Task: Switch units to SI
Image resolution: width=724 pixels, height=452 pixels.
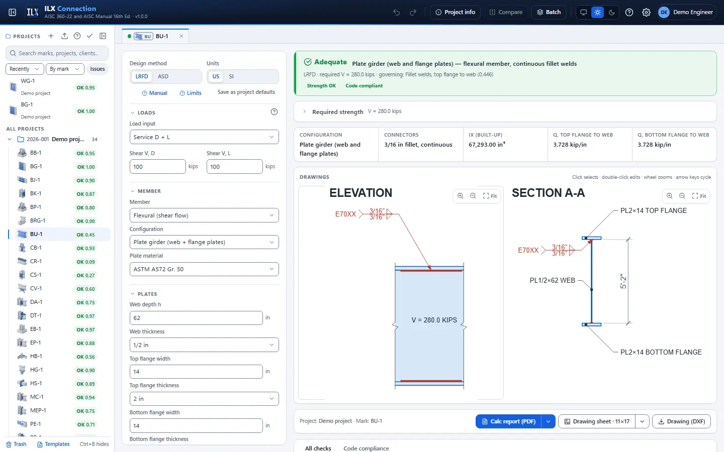Action: click(x=231, y=76)
